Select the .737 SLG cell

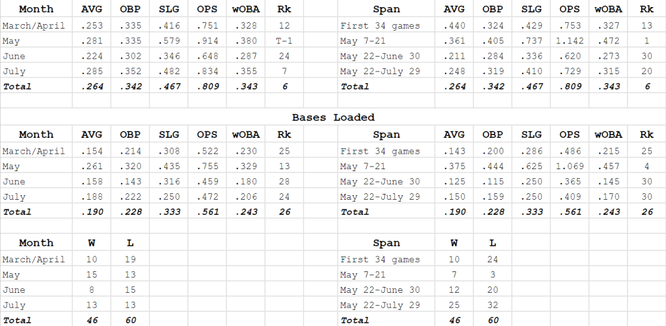coord(531,41)
